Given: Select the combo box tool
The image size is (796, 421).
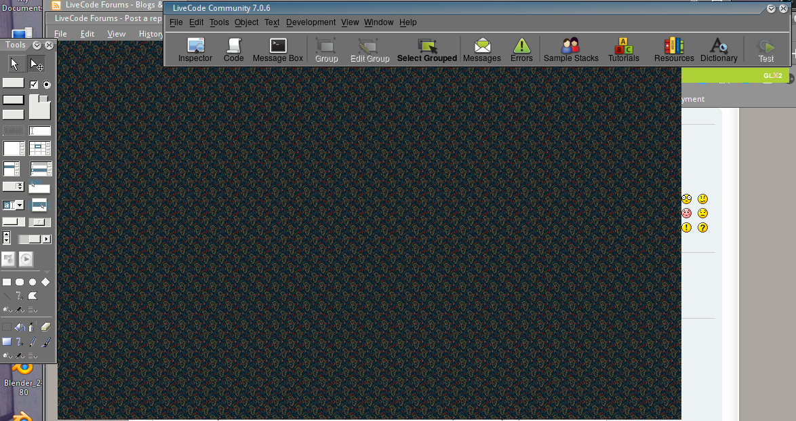Looking at the screenshot, I should click(x=13, y=205).
